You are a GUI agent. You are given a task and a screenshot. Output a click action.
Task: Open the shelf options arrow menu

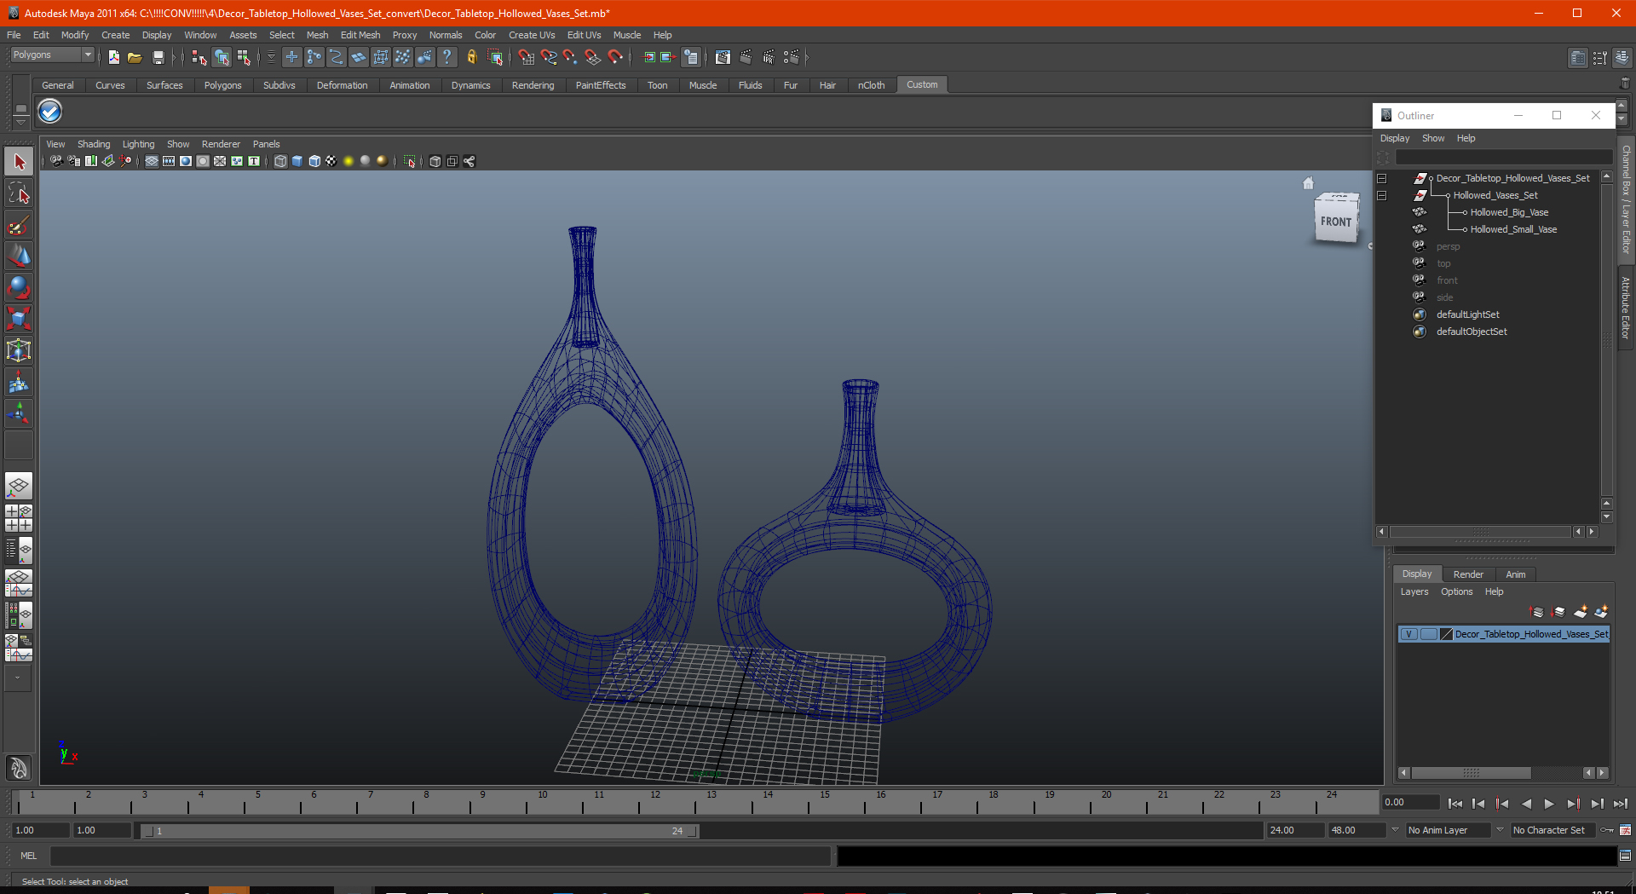point(20,122)
